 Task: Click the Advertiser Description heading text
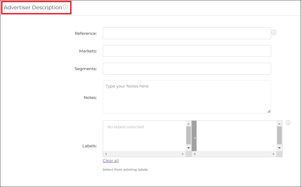coord(33,8)
